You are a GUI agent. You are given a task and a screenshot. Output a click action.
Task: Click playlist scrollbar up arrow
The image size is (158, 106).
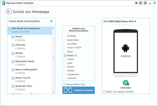tap(53, 28)
